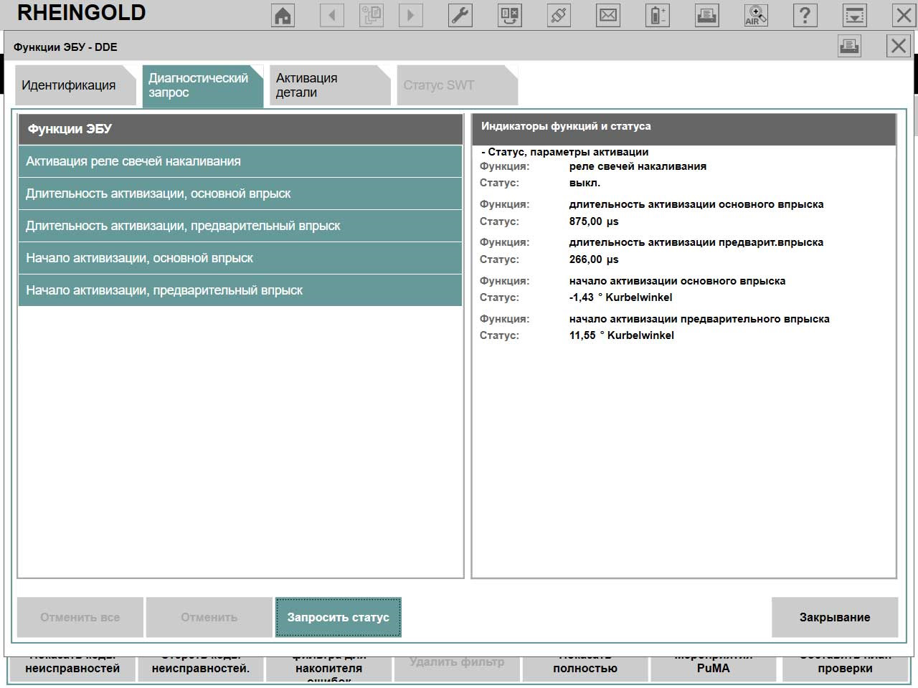
Task: Click the Статус SWT tab
Action: pyautogui.click(x=457, y=85)
